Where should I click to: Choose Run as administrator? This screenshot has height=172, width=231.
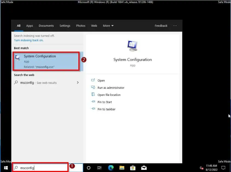(111, 88)
